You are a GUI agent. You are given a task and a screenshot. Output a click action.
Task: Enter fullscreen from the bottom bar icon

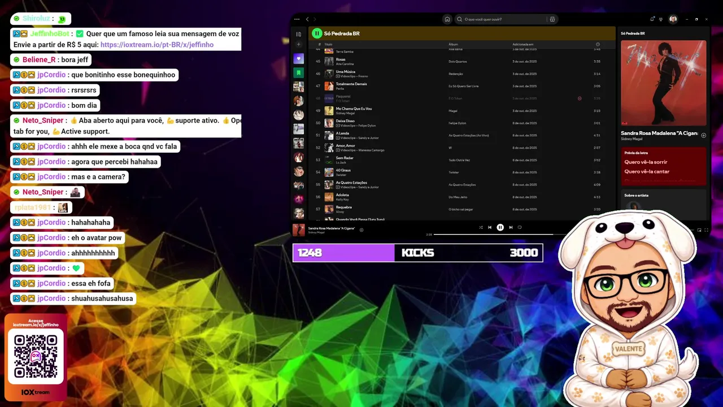(x=706, y=230)
